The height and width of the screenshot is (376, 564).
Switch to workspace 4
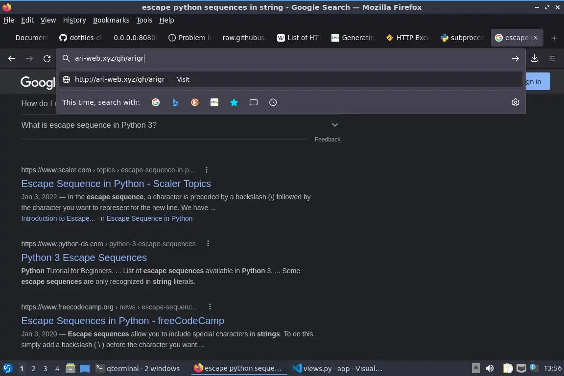tap(57, 369)
